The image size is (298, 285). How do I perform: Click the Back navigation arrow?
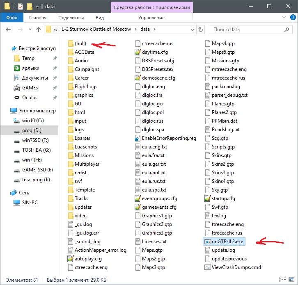pyautogui.click(x=8, y=30)
